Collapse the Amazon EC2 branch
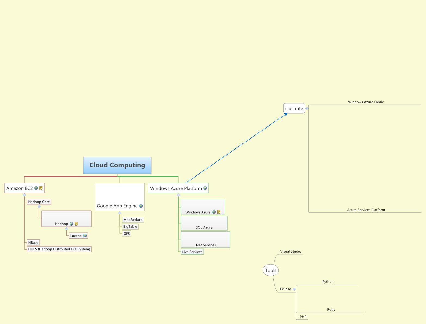Image resolution: width=426 pixels, height=324 pixels. (x=24, y=195)
